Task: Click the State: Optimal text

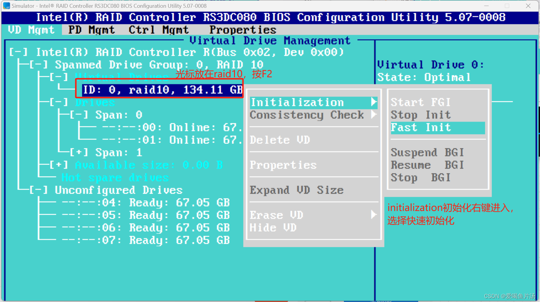Action: click(424, 77)
